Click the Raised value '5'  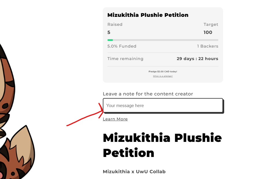tap(109, 32)
